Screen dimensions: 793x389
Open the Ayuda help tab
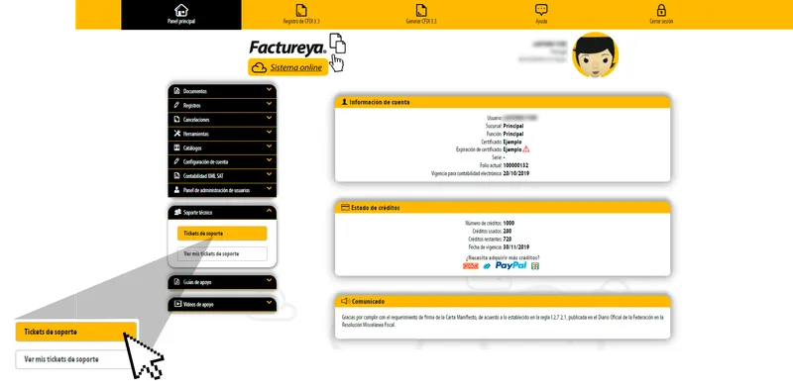tap(541, 15)
